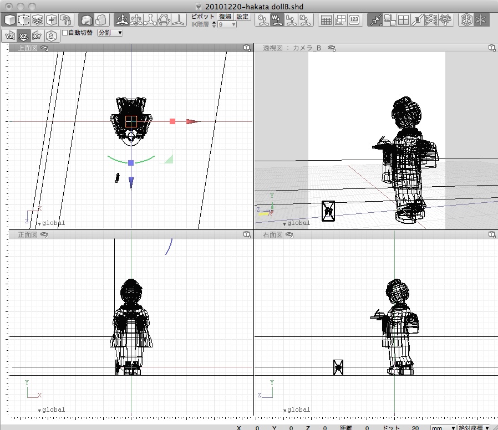Select the outlined manipulator icon
498x430 pixels.
[136, 20]
